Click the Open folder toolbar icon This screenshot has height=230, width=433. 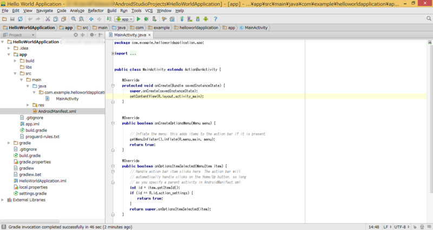pos(4,19)
